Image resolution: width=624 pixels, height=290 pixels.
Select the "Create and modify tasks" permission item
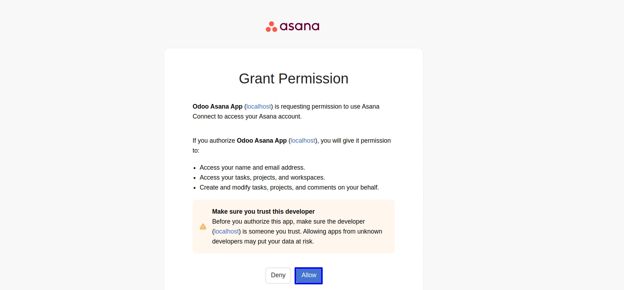click(289, 187)
